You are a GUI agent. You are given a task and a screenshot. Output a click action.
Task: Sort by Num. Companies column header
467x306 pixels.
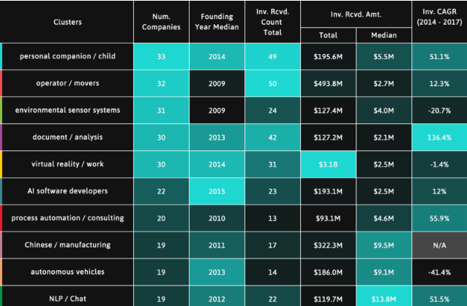[160, 22]
